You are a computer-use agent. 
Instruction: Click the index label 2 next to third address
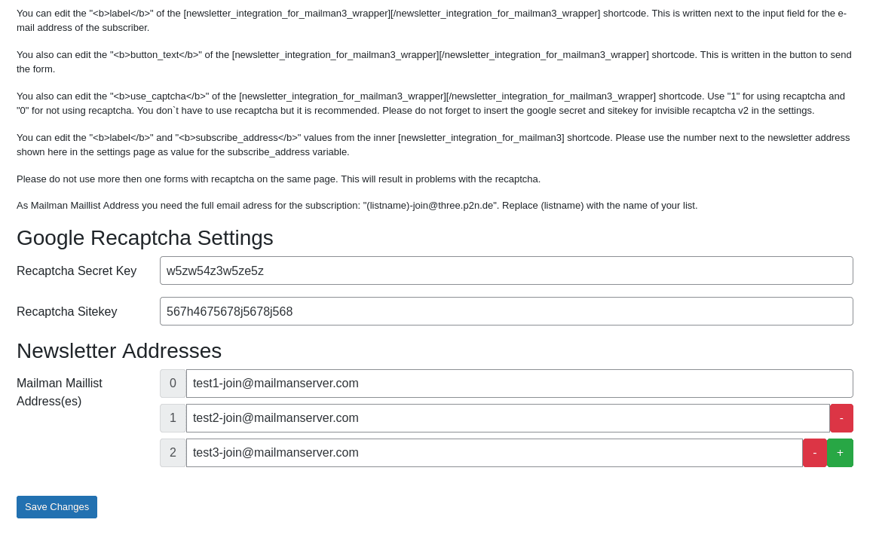tap(173, 452)
